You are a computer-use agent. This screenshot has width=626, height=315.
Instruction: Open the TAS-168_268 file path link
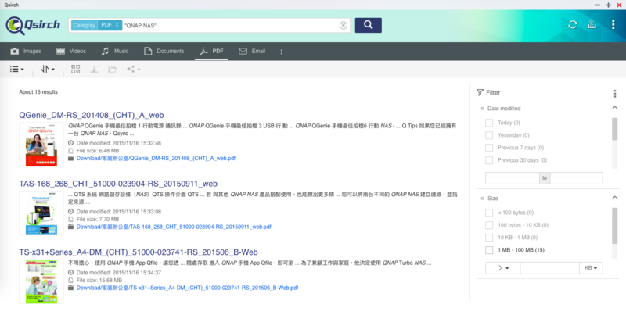pos(174,227)
